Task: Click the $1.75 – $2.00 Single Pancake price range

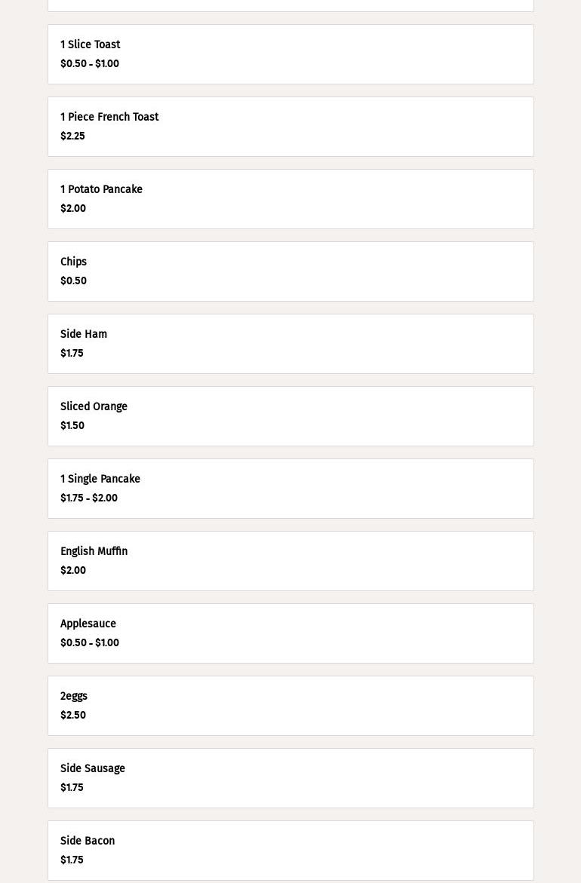Action: pyautogui.click(x=89, y=498)
